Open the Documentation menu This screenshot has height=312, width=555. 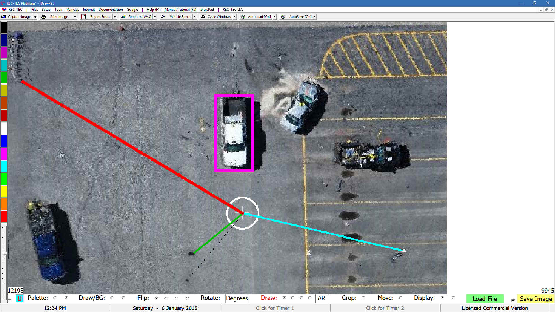[x=111, y=10]
